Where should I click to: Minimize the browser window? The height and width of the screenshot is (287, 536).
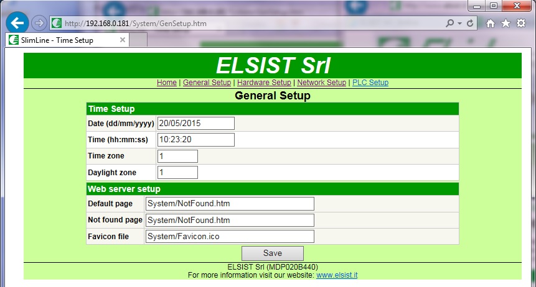pos(476,6)
